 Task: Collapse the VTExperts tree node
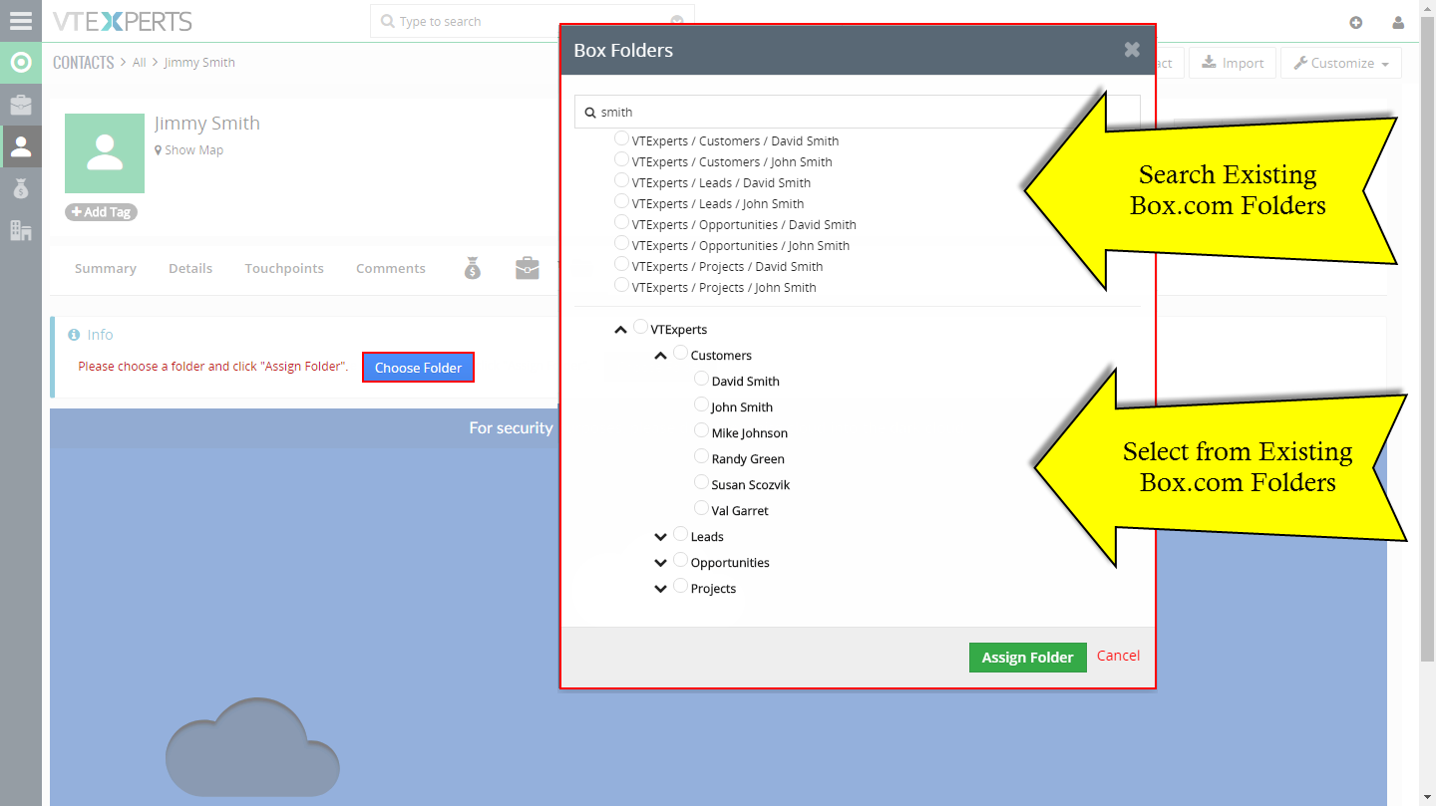pyautogui.click(x=621, y=330)
